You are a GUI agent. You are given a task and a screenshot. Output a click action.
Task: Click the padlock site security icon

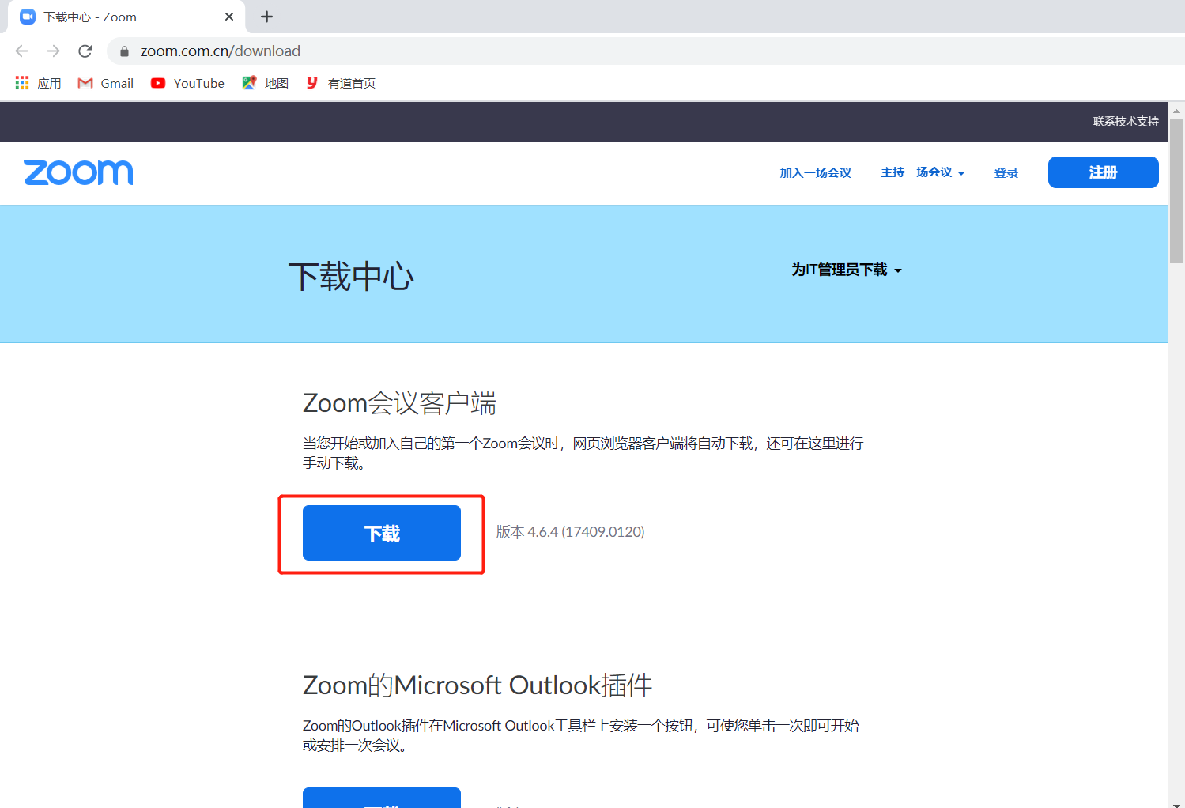click(x=124, y=51)
